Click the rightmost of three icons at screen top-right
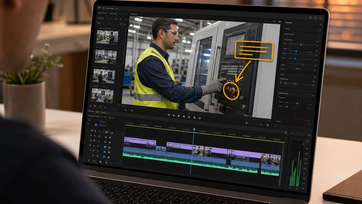 (x=321, y=18)
